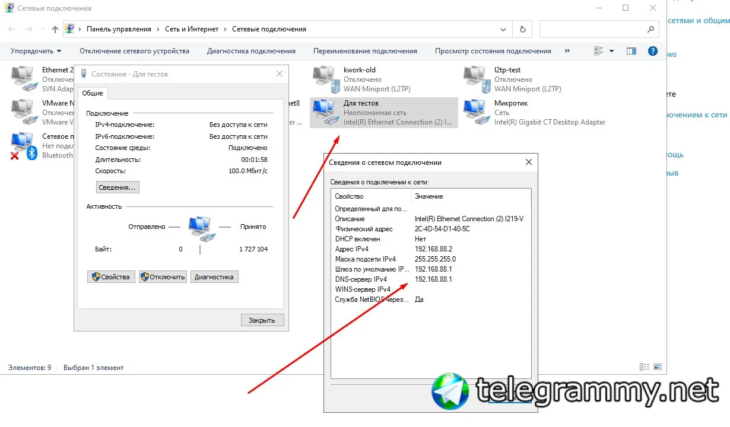Select the DNS-сервер IPv4 row
Viewport: 730px width, 427px height.
coord(431,279)
